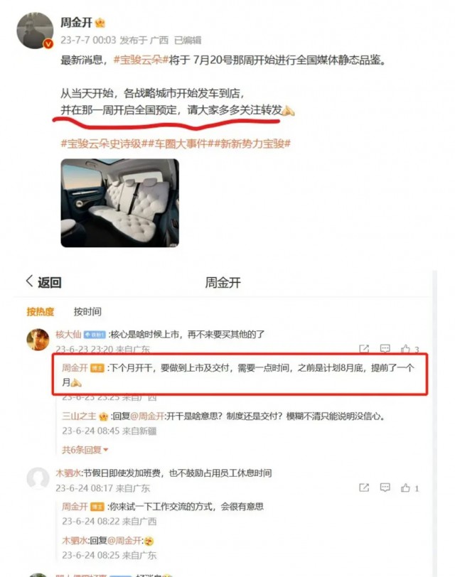Open the car rear seat photo
This screenshot has width=455, height=577.
pos(120,203)
